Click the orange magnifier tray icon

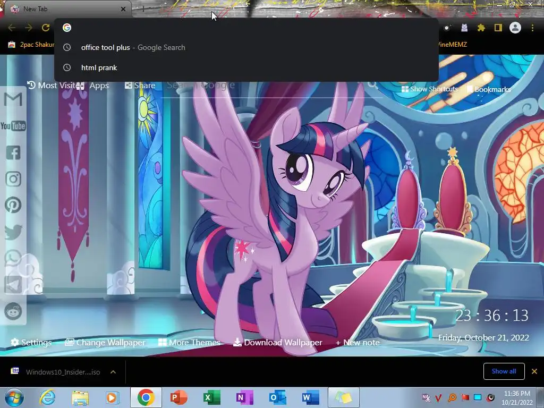pos(452,397)
